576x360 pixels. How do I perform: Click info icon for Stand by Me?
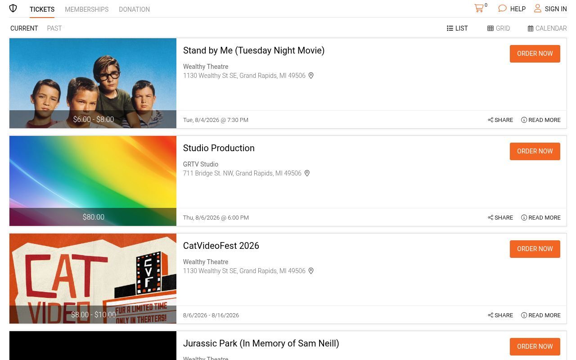click(524, 120)
